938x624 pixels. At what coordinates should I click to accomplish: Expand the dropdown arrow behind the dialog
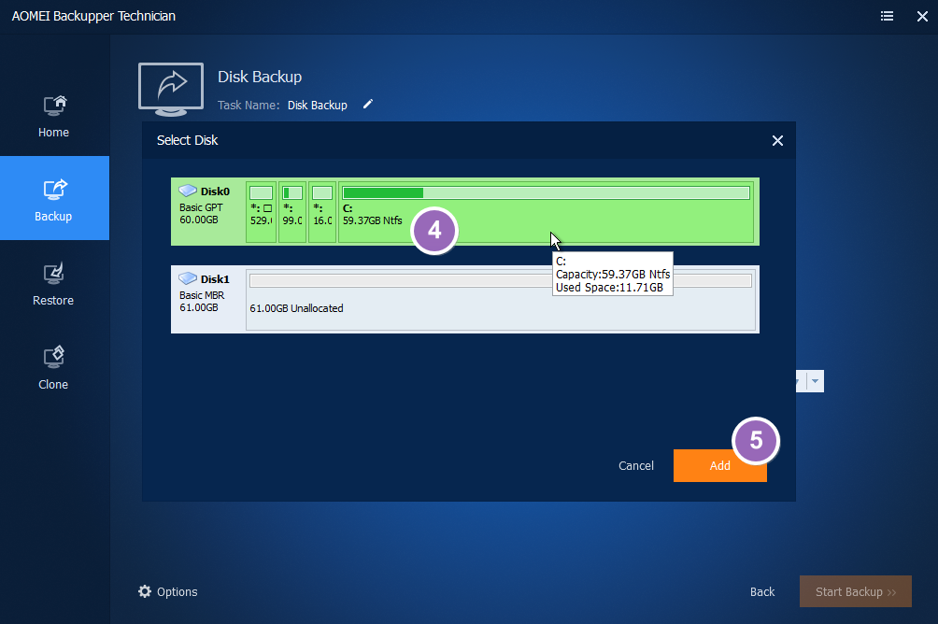coord(815,381)
